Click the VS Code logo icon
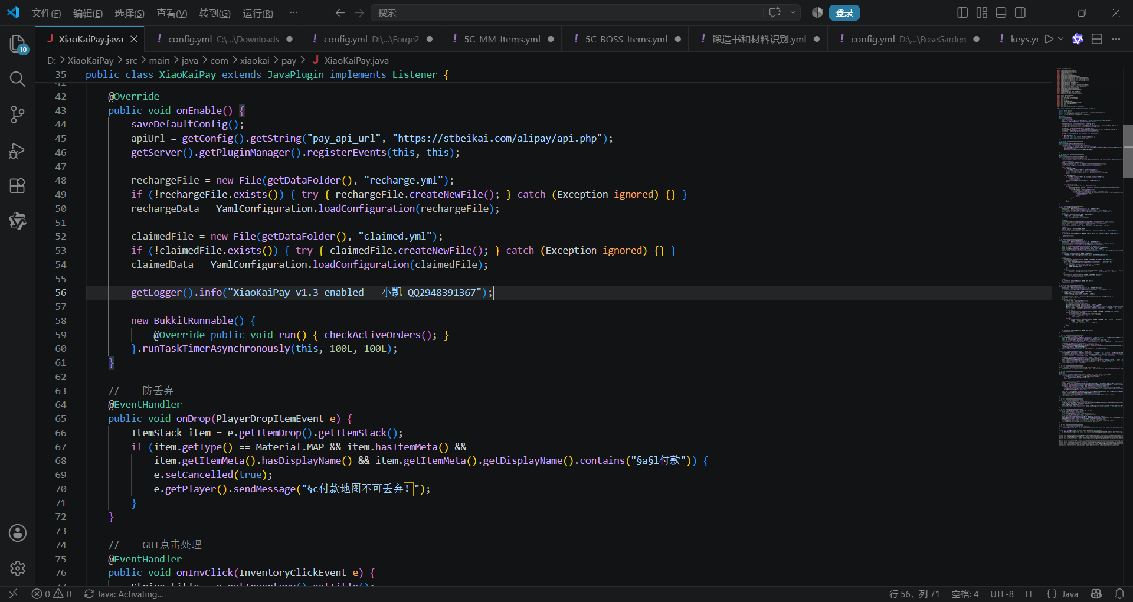Image resolution: width=1133 pixels, height=602 pixels. pos(13,12)
